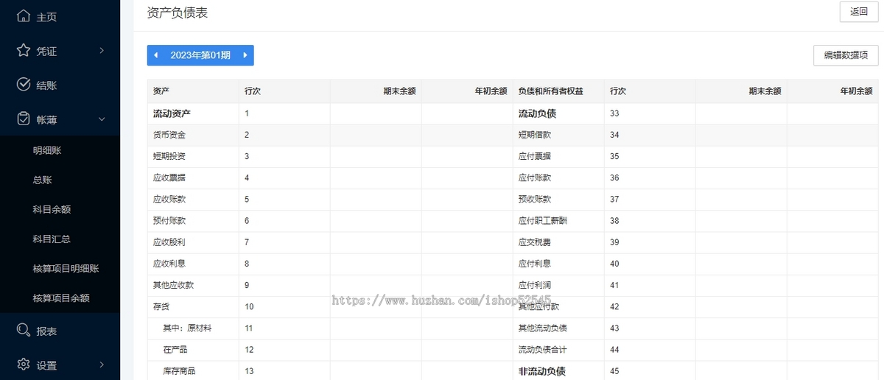Viewport: 884px width, 380px height.
Task: Click the checkmark circle icon beside 结账
Action: 24,84
